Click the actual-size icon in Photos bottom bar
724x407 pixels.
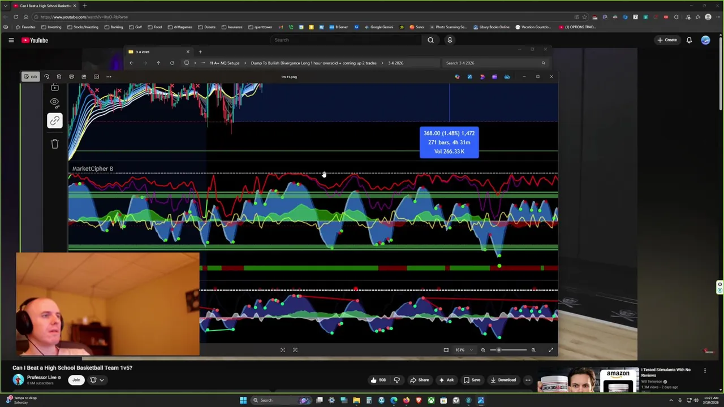point(295,350)
